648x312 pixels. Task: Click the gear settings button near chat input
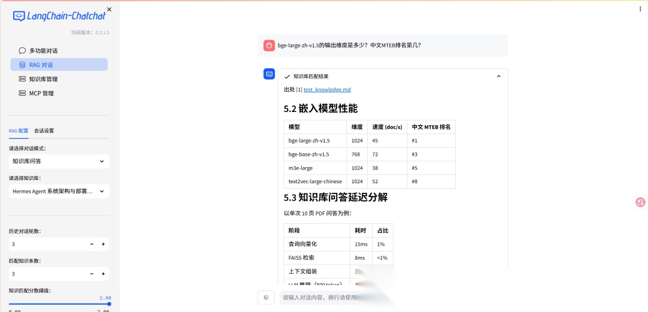pos(266,297)
